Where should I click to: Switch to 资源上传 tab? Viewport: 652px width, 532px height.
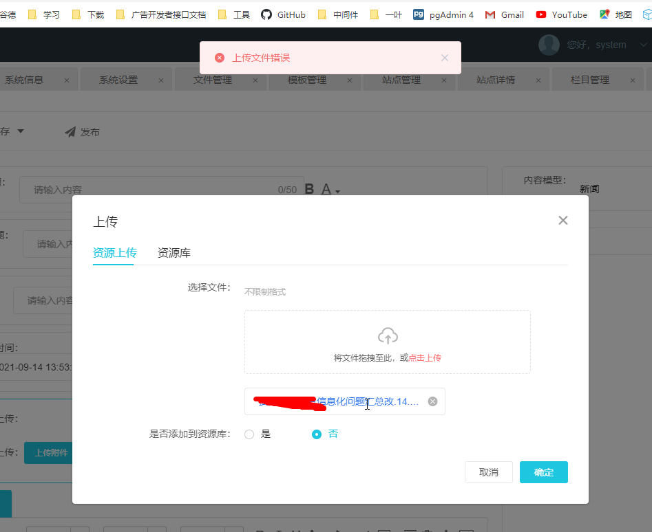114,253
